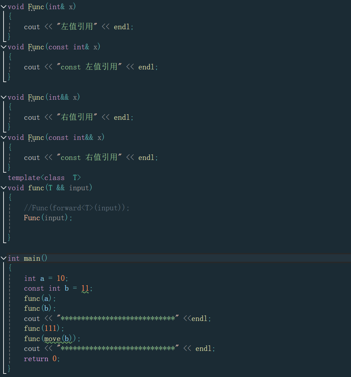This screenshot has width=351, height=377.
Task: Collapse the Func(const int&& x) fold arrow
Action: pos(4,137)
